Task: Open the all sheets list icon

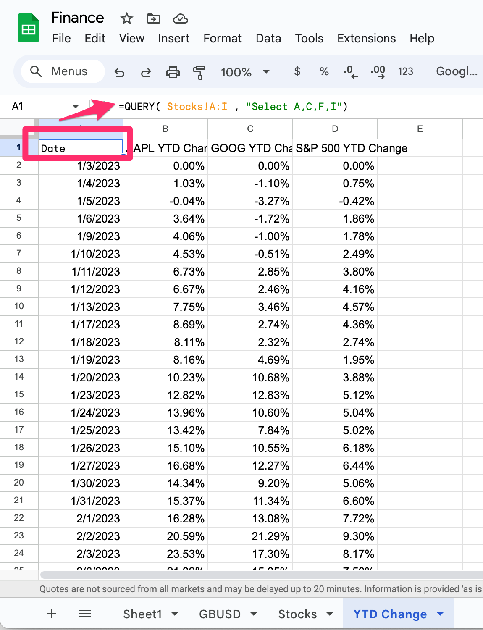Action: (85, 614)
